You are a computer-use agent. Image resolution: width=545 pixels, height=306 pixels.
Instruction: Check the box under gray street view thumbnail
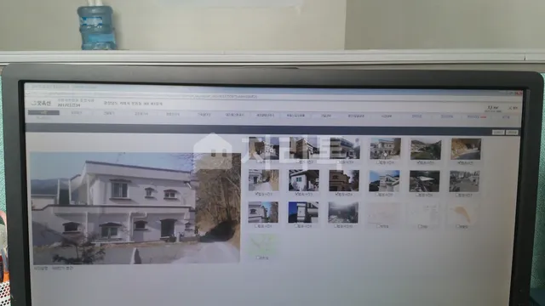click(x=457, y=195)
